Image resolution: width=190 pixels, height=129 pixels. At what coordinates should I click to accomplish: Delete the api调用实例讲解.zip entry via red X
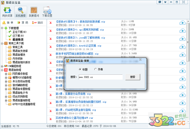[x=51, y=31]
